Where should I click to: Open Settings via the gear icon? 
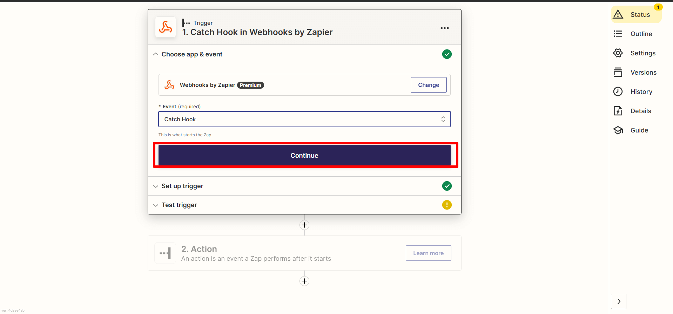click(x=618, y=53)
